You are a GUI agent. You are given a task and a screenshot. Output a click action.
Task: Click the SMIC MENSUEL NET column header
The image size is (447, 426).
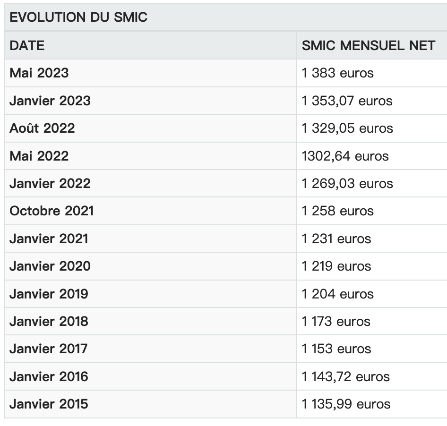[369, 45]
